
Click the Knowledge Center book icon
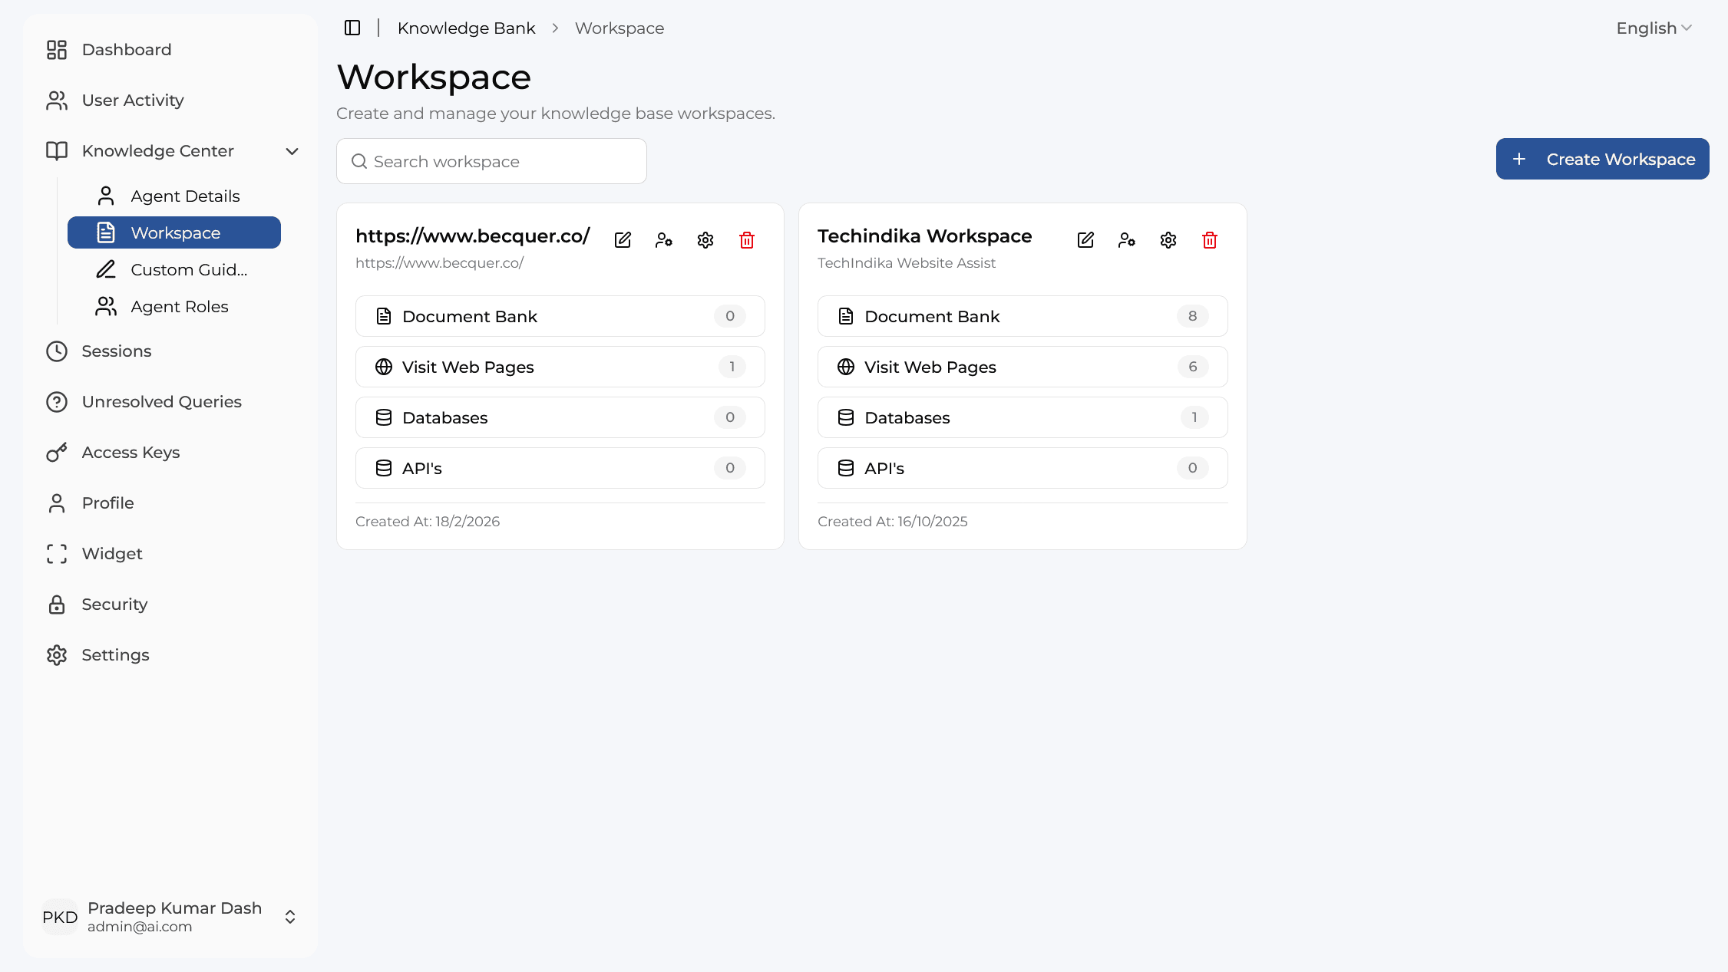(57, 151)
